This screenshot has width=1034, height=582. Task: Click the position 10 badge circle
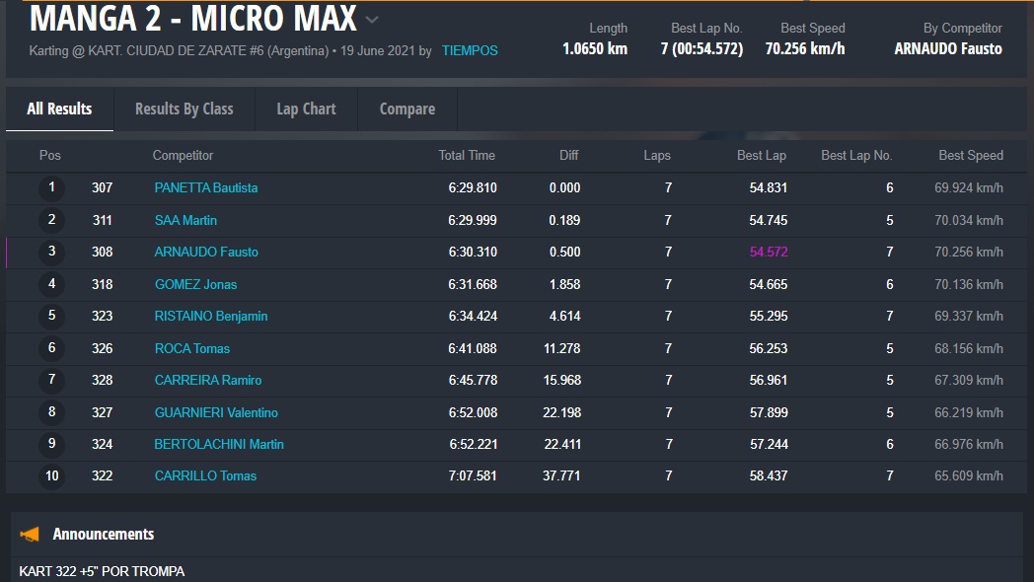(51, 476)
